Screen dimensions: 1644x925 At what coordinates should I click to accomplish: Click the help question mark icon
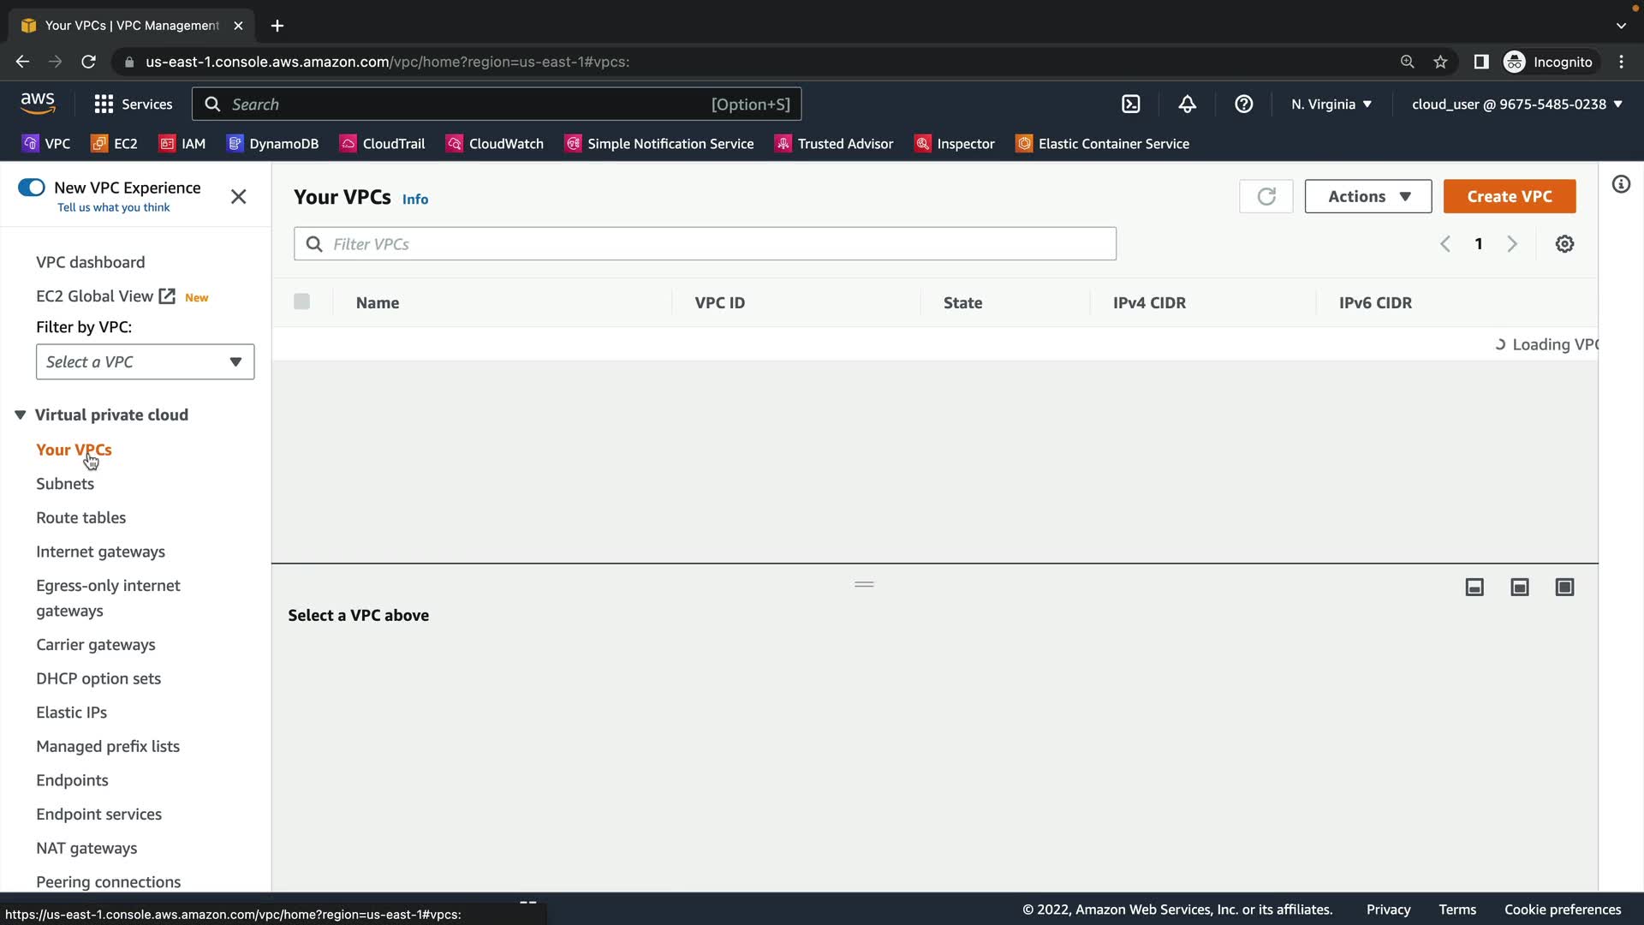pyautogui.click(x=1243, y=104)
